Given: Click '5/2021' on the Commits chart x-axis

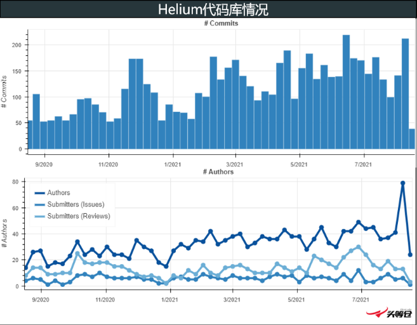Looking at the screenshot, I should point(299,164).
